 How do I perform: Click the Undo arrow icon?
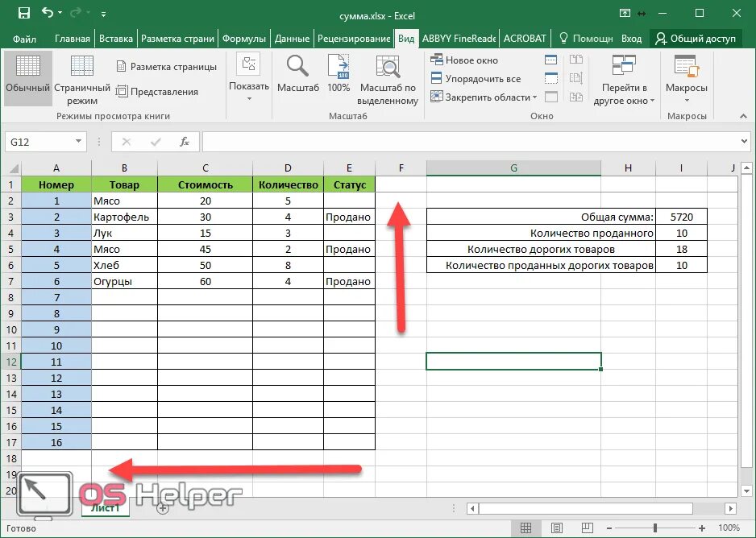[48, 13]
